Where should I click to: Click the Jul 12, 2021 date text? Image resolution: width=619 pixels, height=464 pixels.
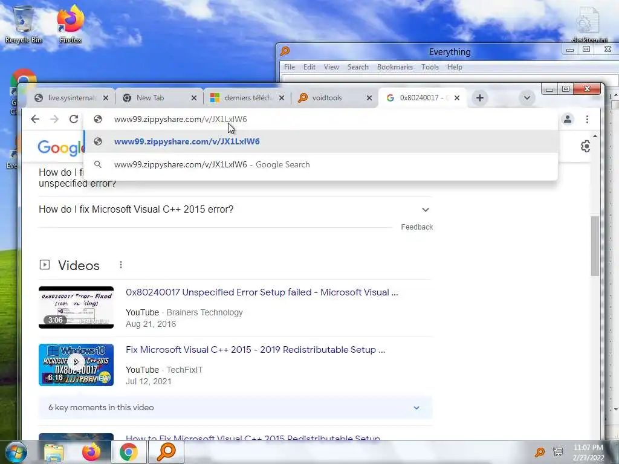(149, 382)
